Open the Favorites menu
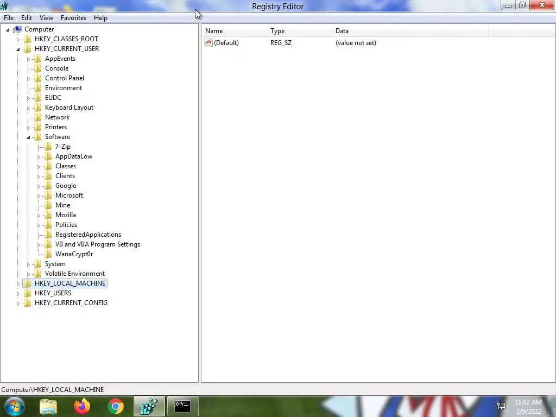Screen dimensions: 556x417 73,18
